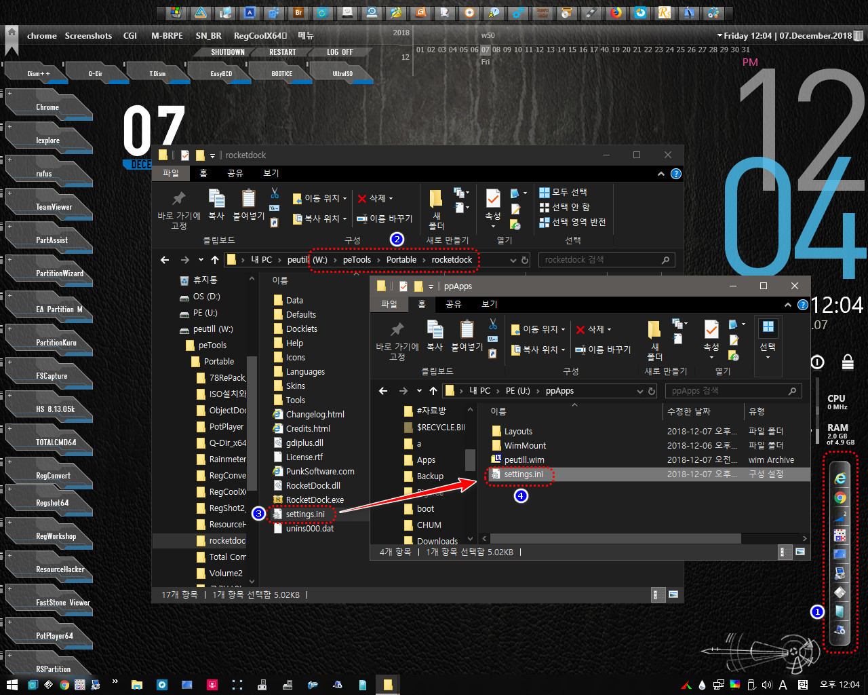Click the desktop power icon widget

pyautogui.click(x=817, y=362)
